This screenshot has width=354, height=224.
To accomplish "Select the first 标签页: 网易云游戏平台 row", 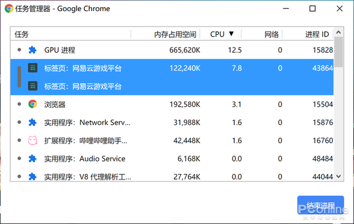I will pos(172,68).
